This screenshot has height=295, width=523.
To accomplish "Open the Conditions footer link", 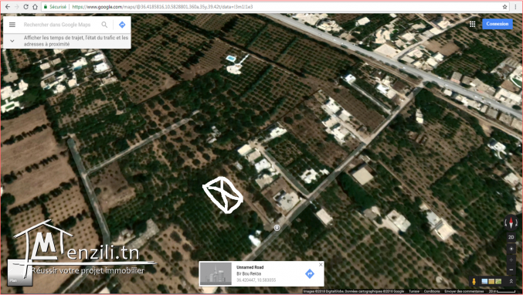I will point(432,291).
